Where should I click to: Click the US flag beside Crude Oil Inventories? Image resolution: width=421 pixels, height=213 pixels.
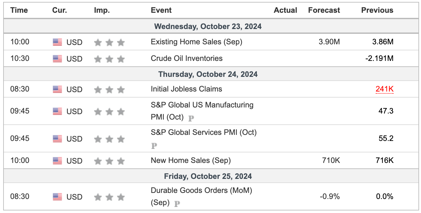(x=57, y=59)
